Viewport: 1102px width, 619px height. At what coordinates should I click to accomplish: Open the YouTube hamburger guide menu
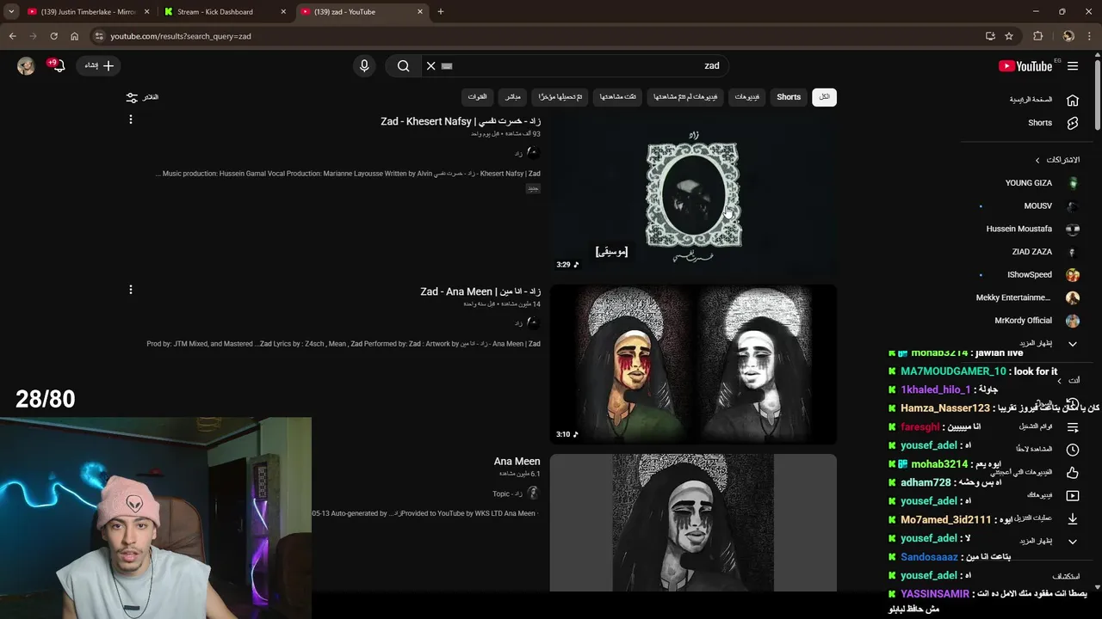(x=1073, y=66)
